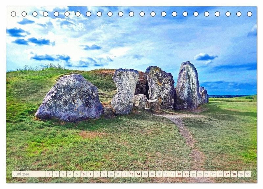Select day 17 in the date row
Image resolution: width=263 pixels, height=189 pixels.
[x=159, y=174]
